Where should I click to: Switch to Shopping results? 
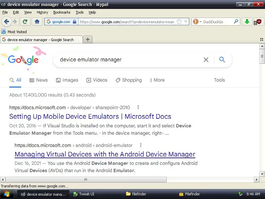tap(129, 80)
